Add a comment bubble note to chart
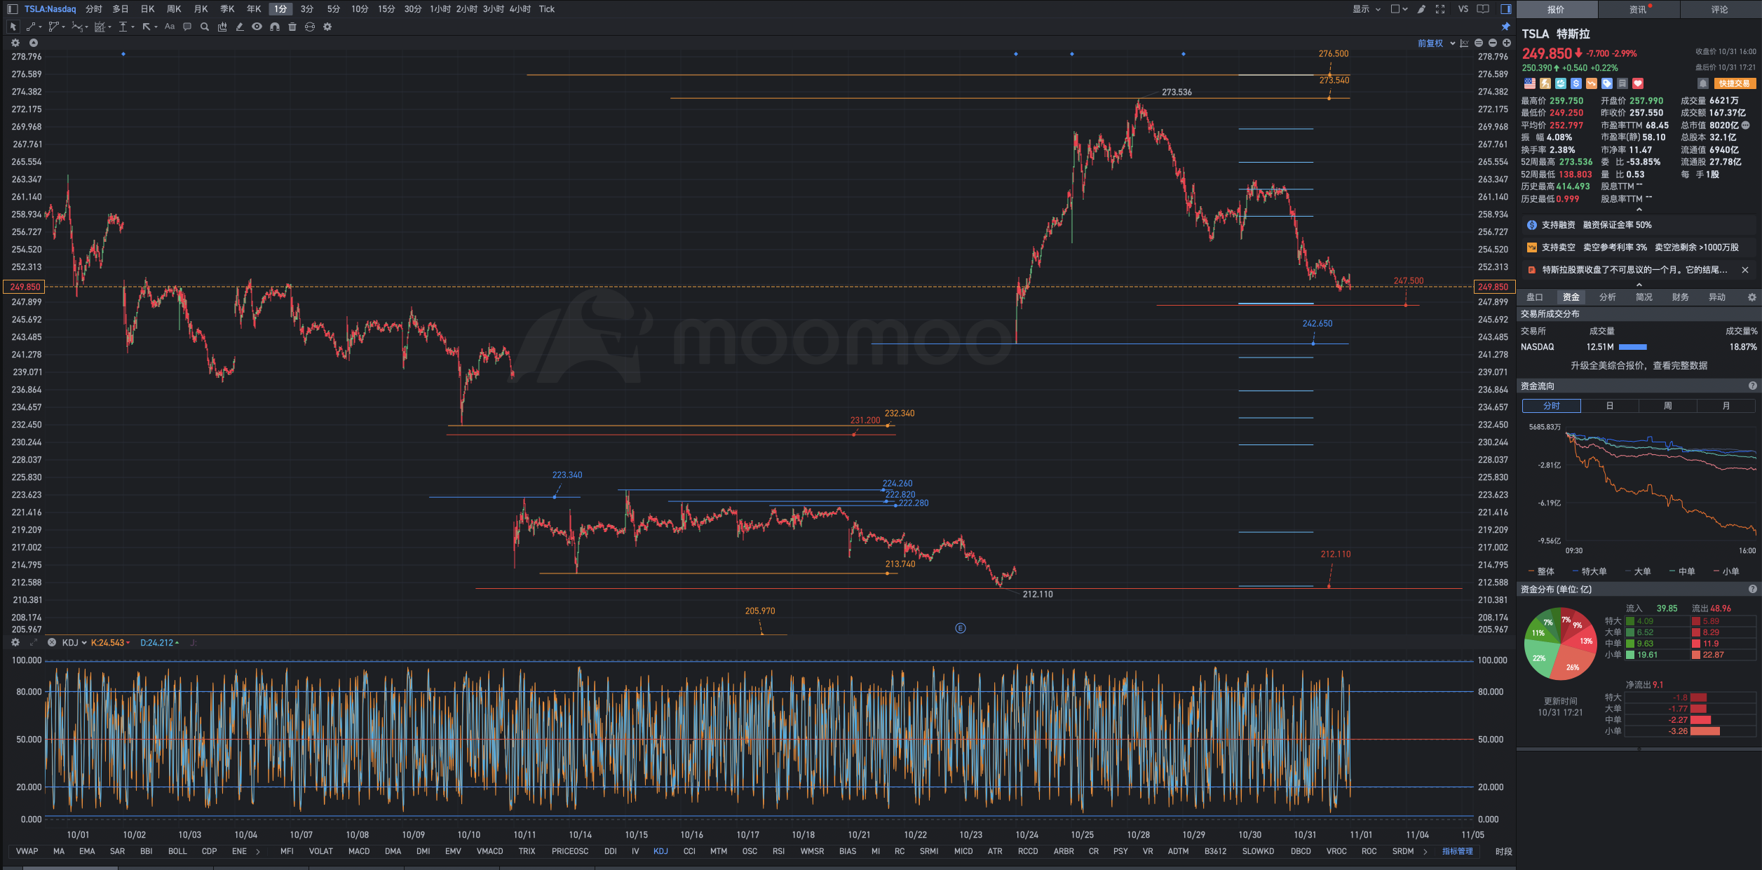Image resolution: width=1762 pixels, height=870 pixels. click(x=187, y=27)
